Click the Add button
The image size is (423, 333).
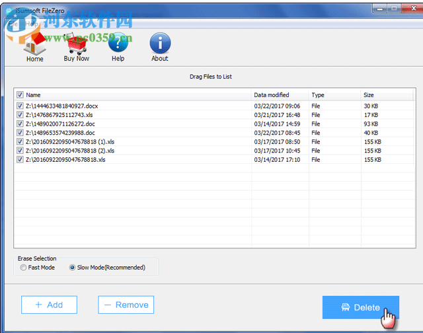[x=49, y=305]
